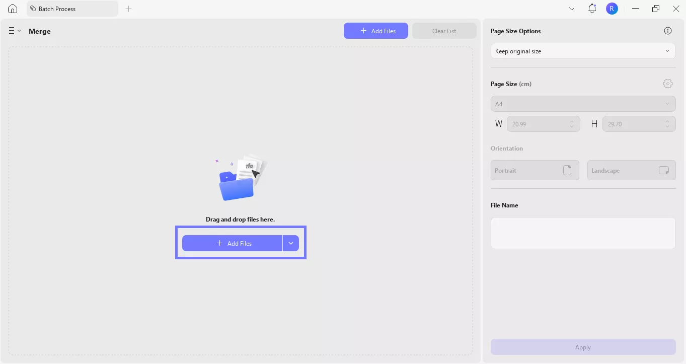Click the top Add Files button
686x364 pixels.
pyautogui.click(x=375, y=31)
